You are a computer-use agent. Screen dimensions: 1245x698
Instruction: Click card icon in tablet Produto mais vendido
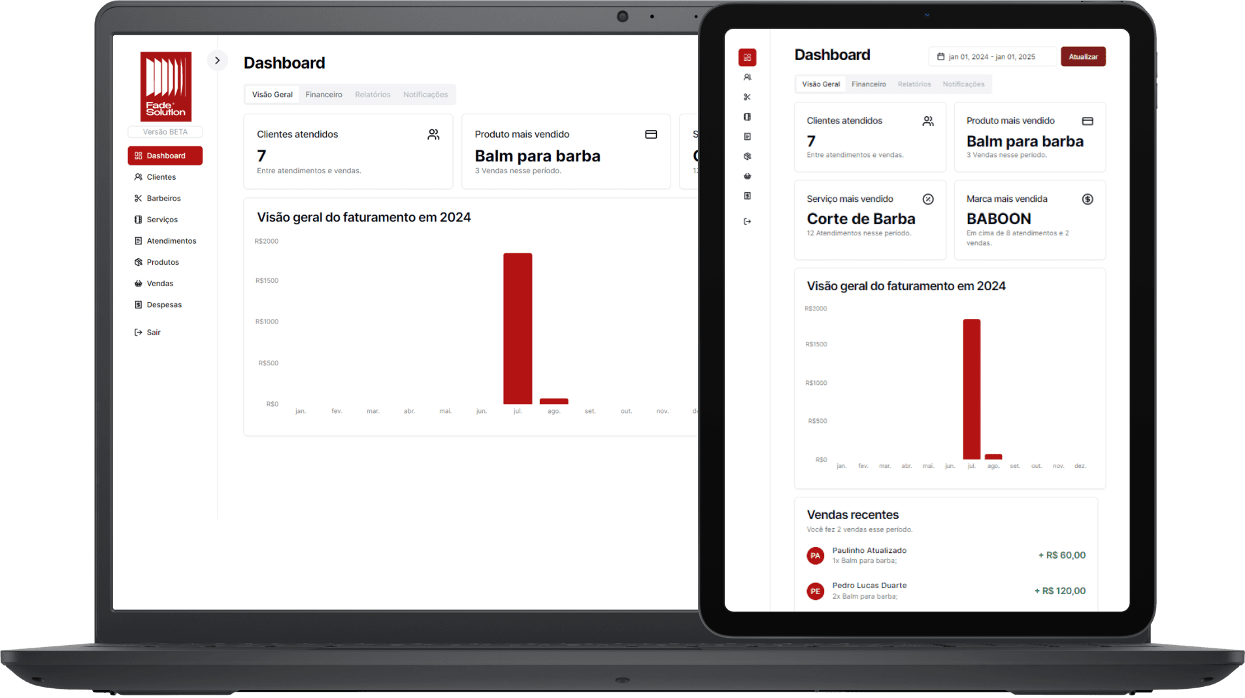pyautogui.click(x=1087, y=121)
